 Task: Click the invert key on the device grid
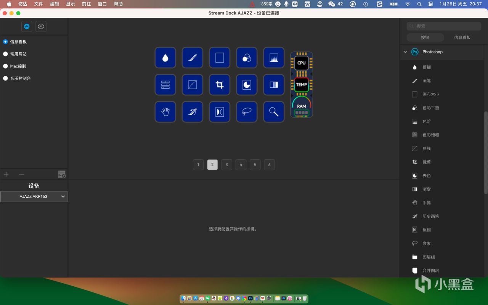[x=220, y=112]
